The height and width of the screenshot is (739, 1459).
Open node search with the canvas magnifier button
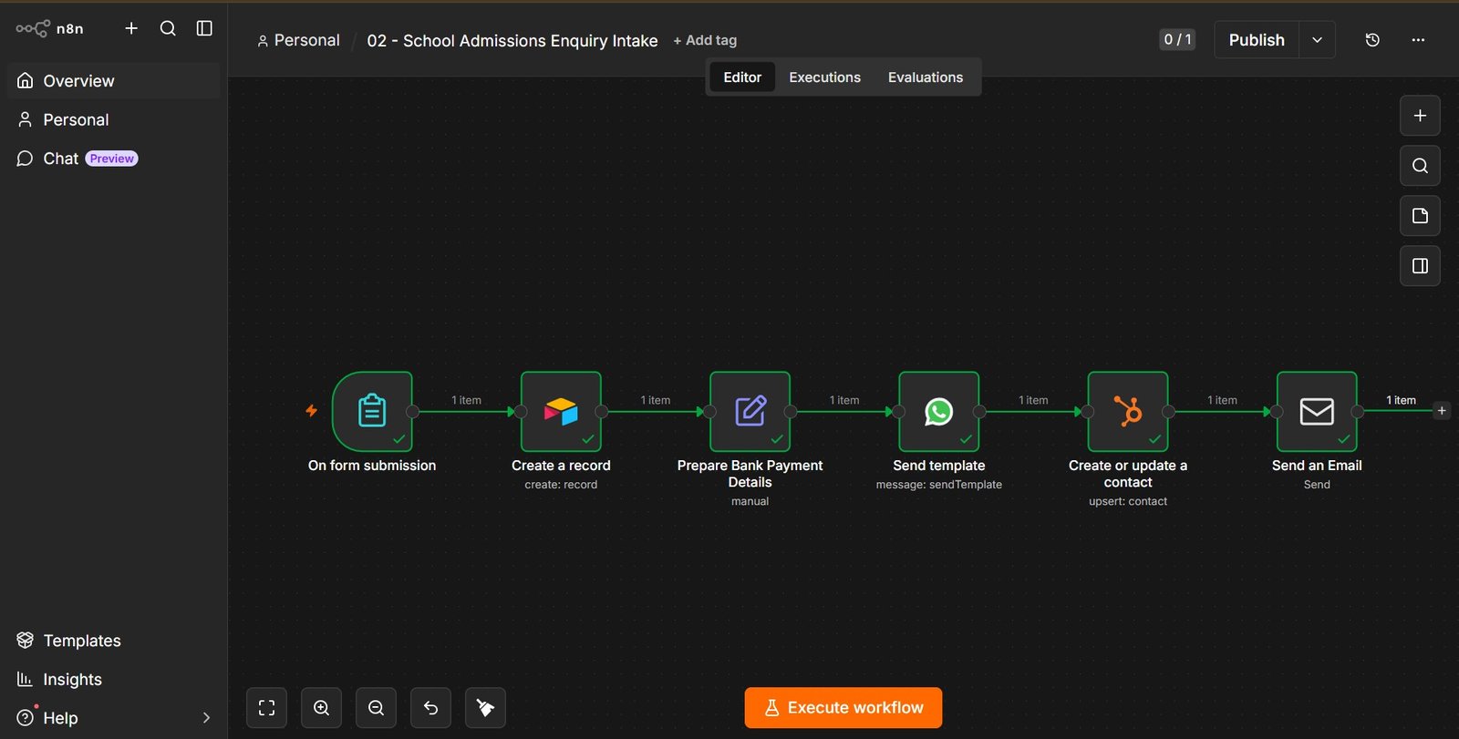click(x=1420, y=166)
